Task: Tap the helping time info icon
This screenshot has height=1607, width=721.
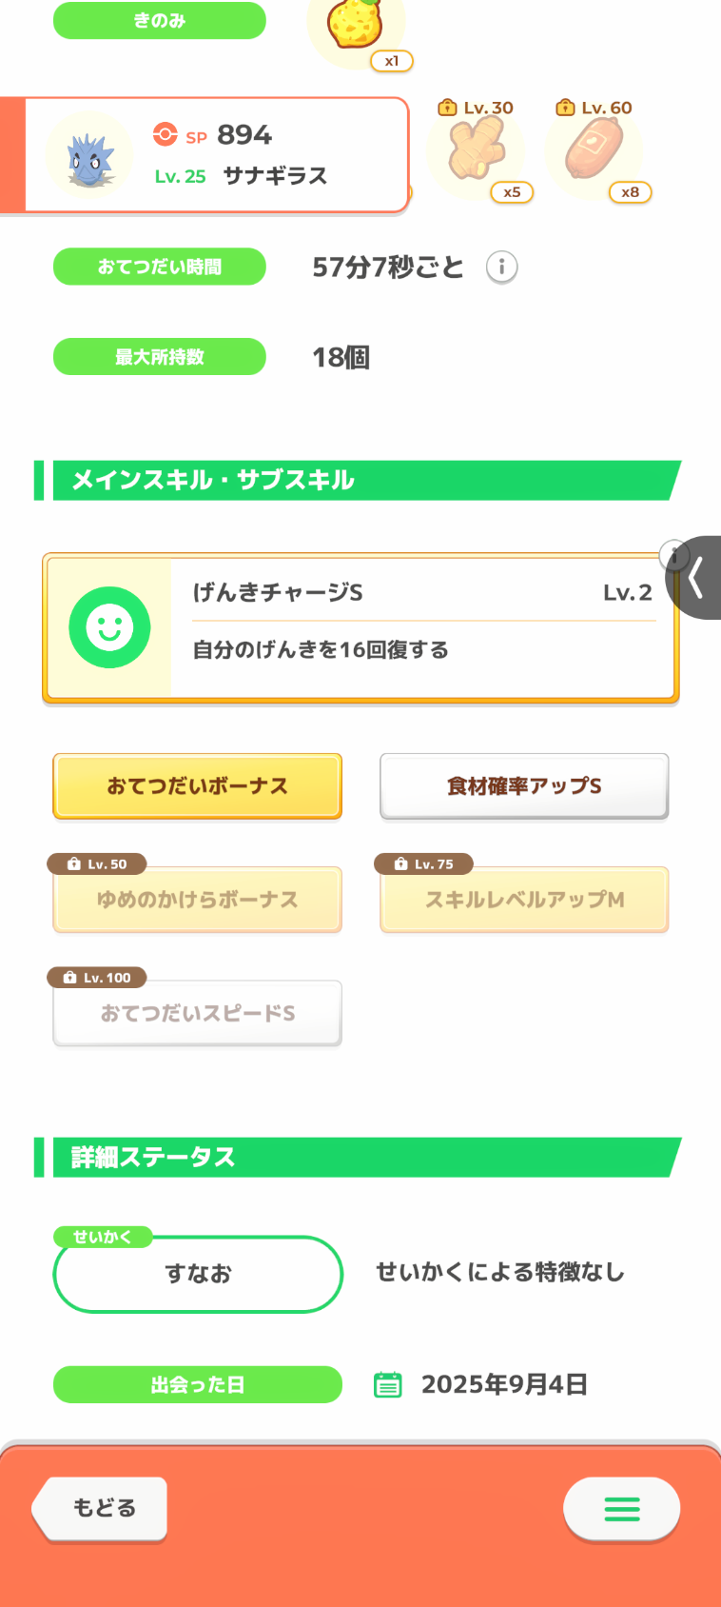Action: [502, 268]
